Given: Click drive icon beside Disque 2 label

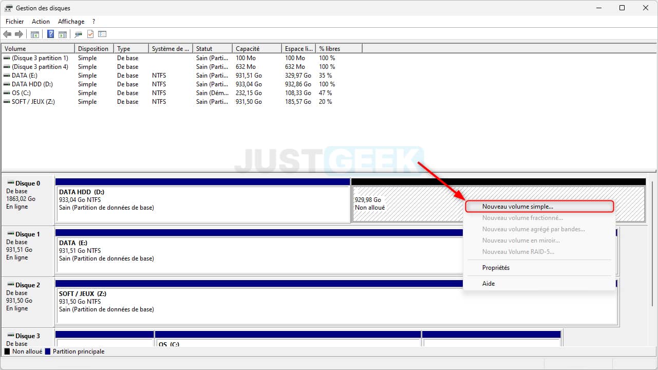Looking at the screenshot, I should (x=10, y=285).
